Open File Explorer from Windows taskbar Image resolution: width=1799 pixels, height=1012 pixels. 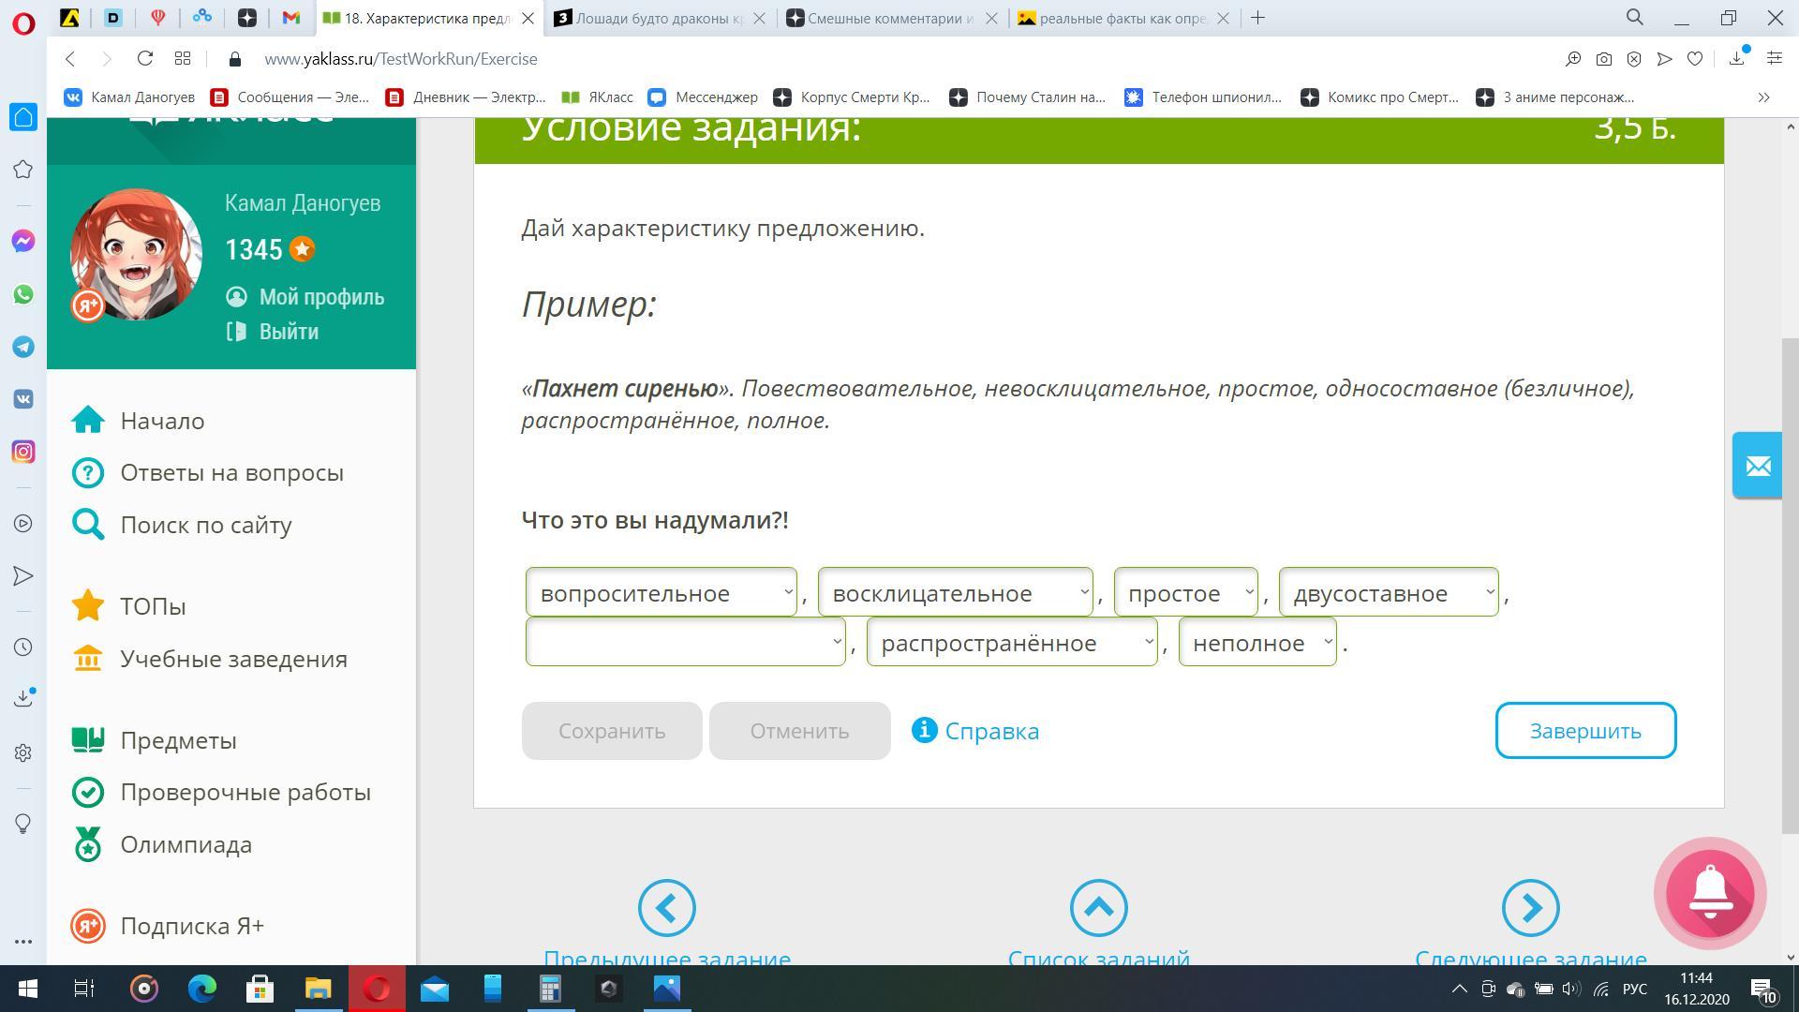click(x=318, y=989)
